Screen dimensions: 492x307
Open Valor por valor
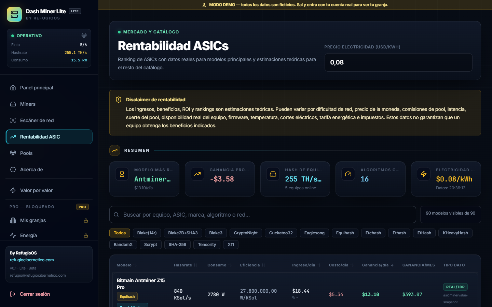49,190
